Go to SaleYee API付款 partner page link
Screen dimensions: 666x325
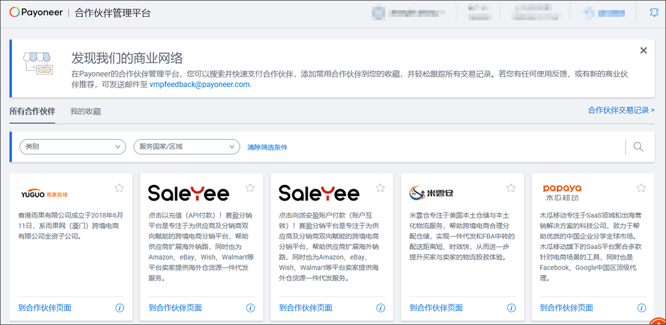tap(175, 308)
